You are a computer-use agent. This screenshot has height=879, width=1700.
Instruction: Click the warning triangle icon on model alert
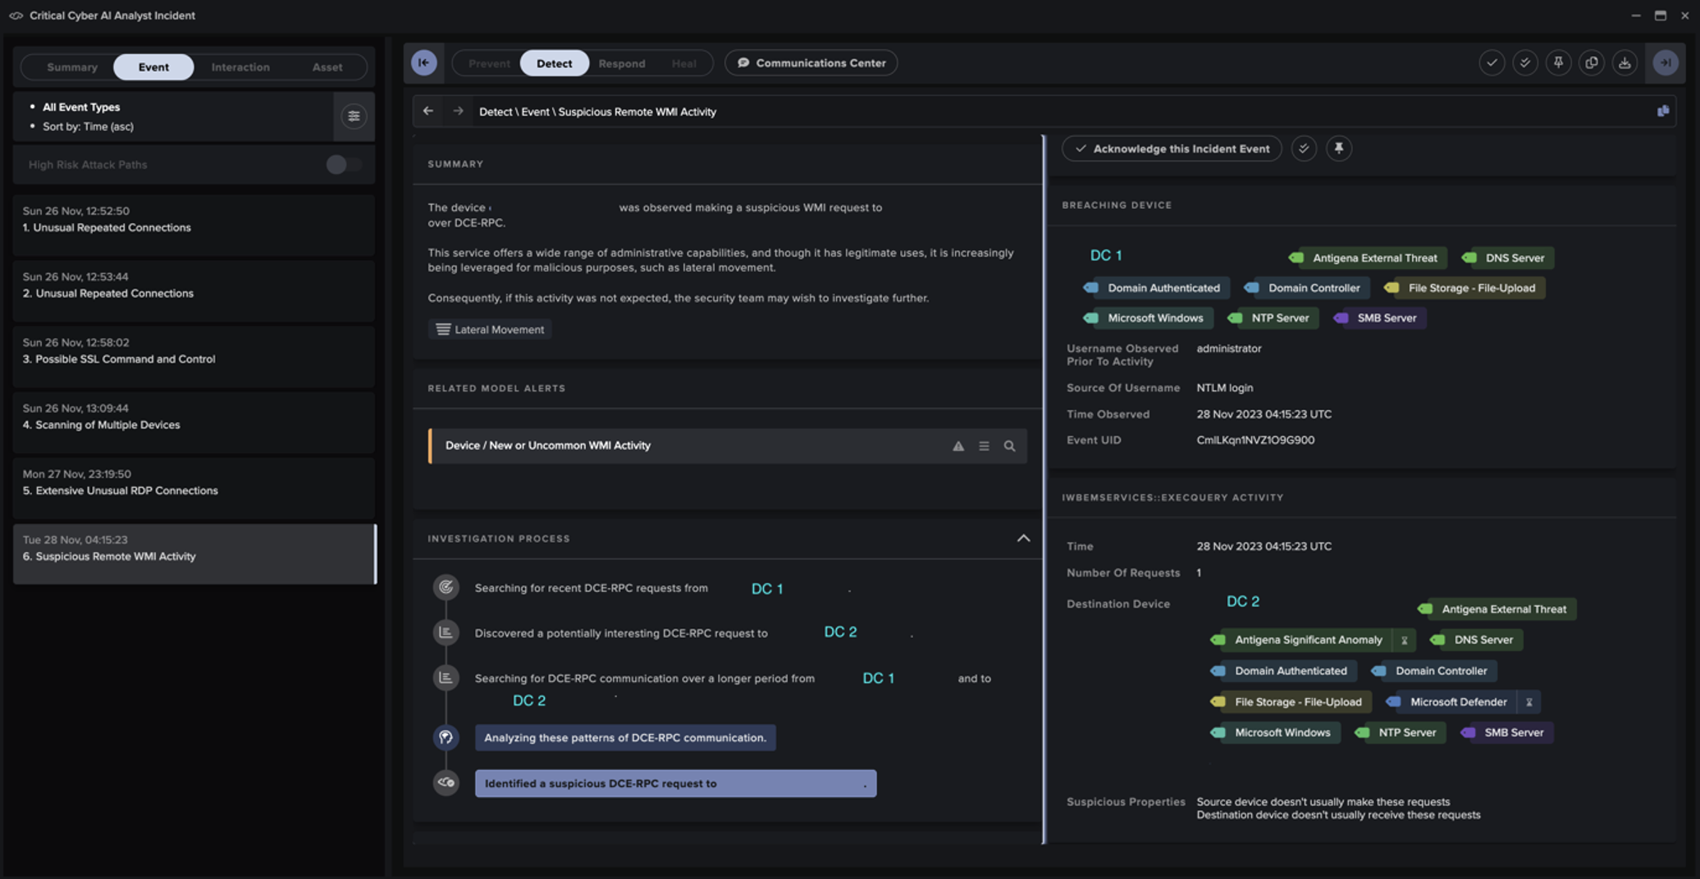pyautogui.click(x=957, y=446)
